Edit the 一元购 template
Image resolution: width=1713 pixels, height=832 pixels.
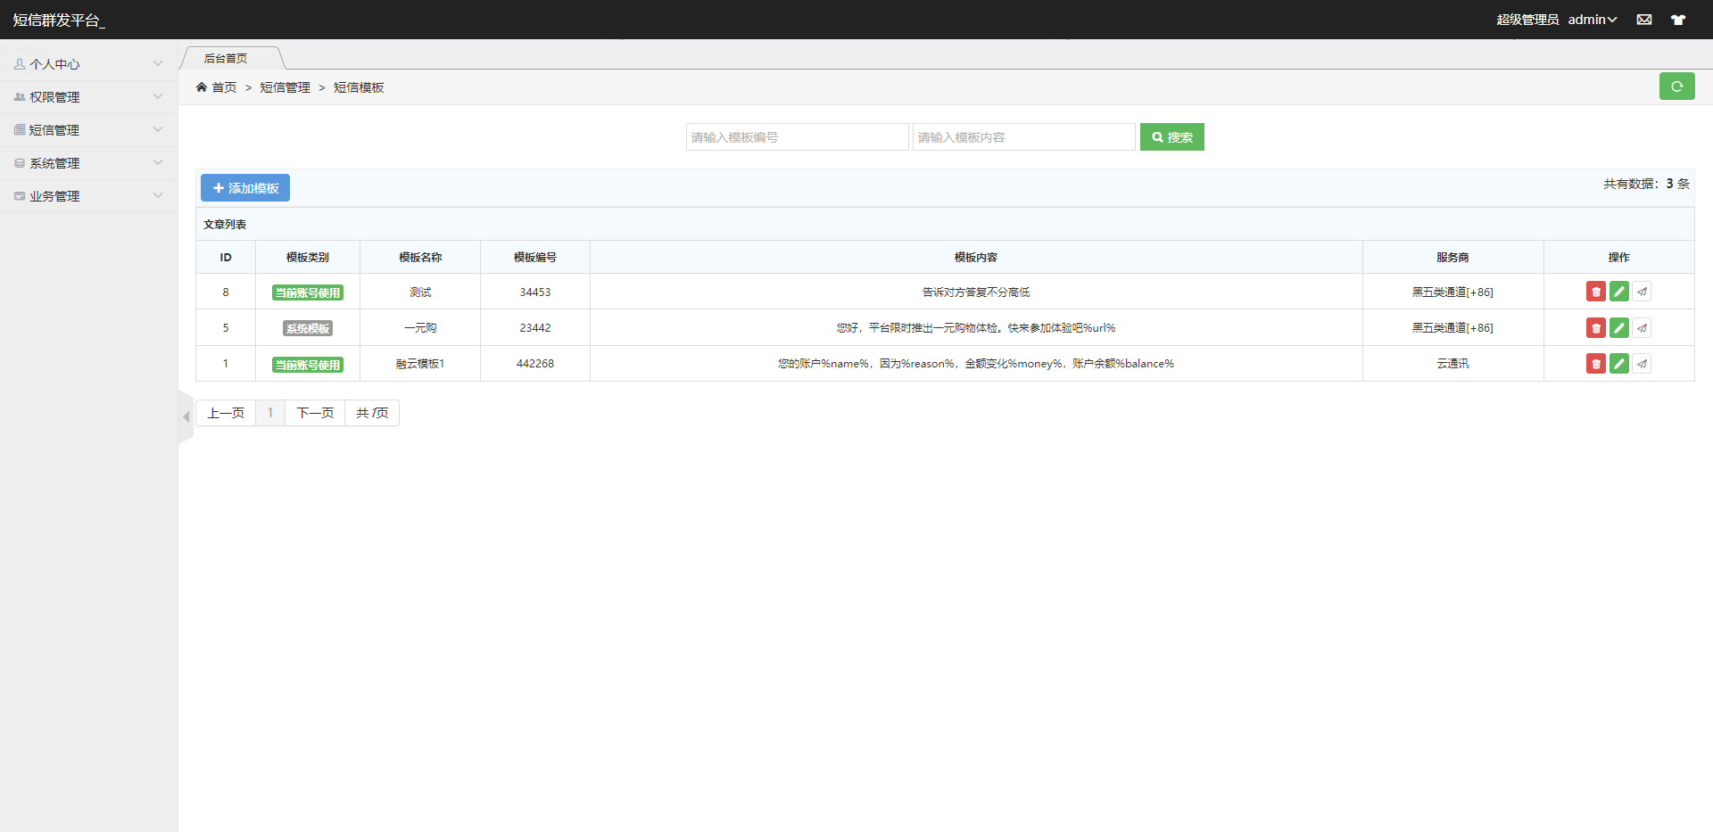tap(1618, 328)
